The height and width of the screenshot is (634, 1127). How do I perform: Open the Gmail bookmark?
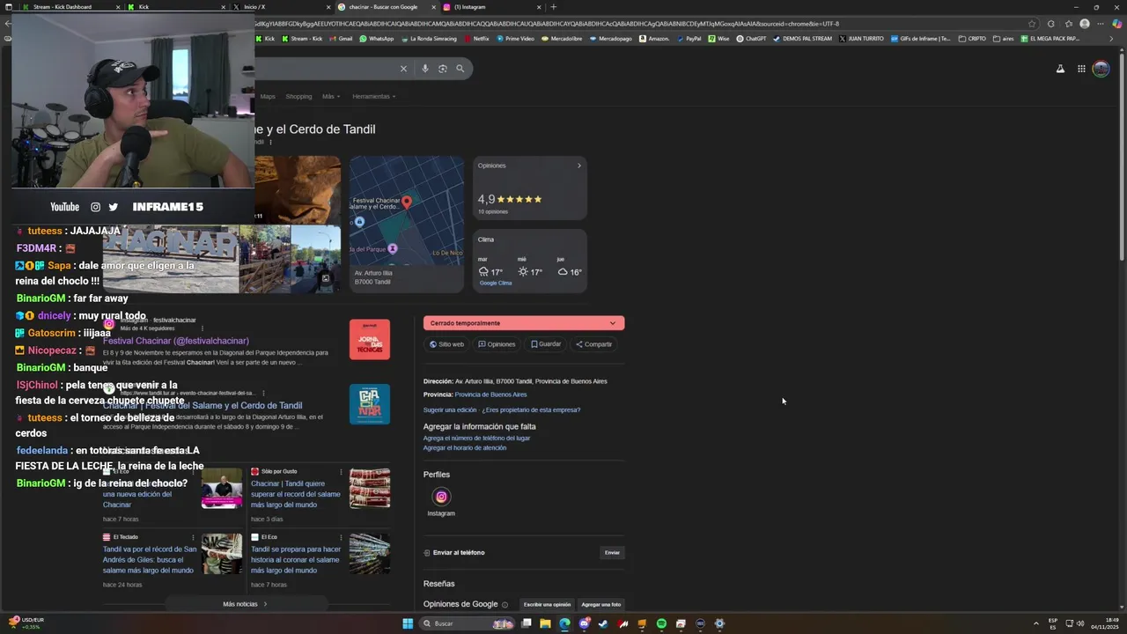(x=340, y=39)
